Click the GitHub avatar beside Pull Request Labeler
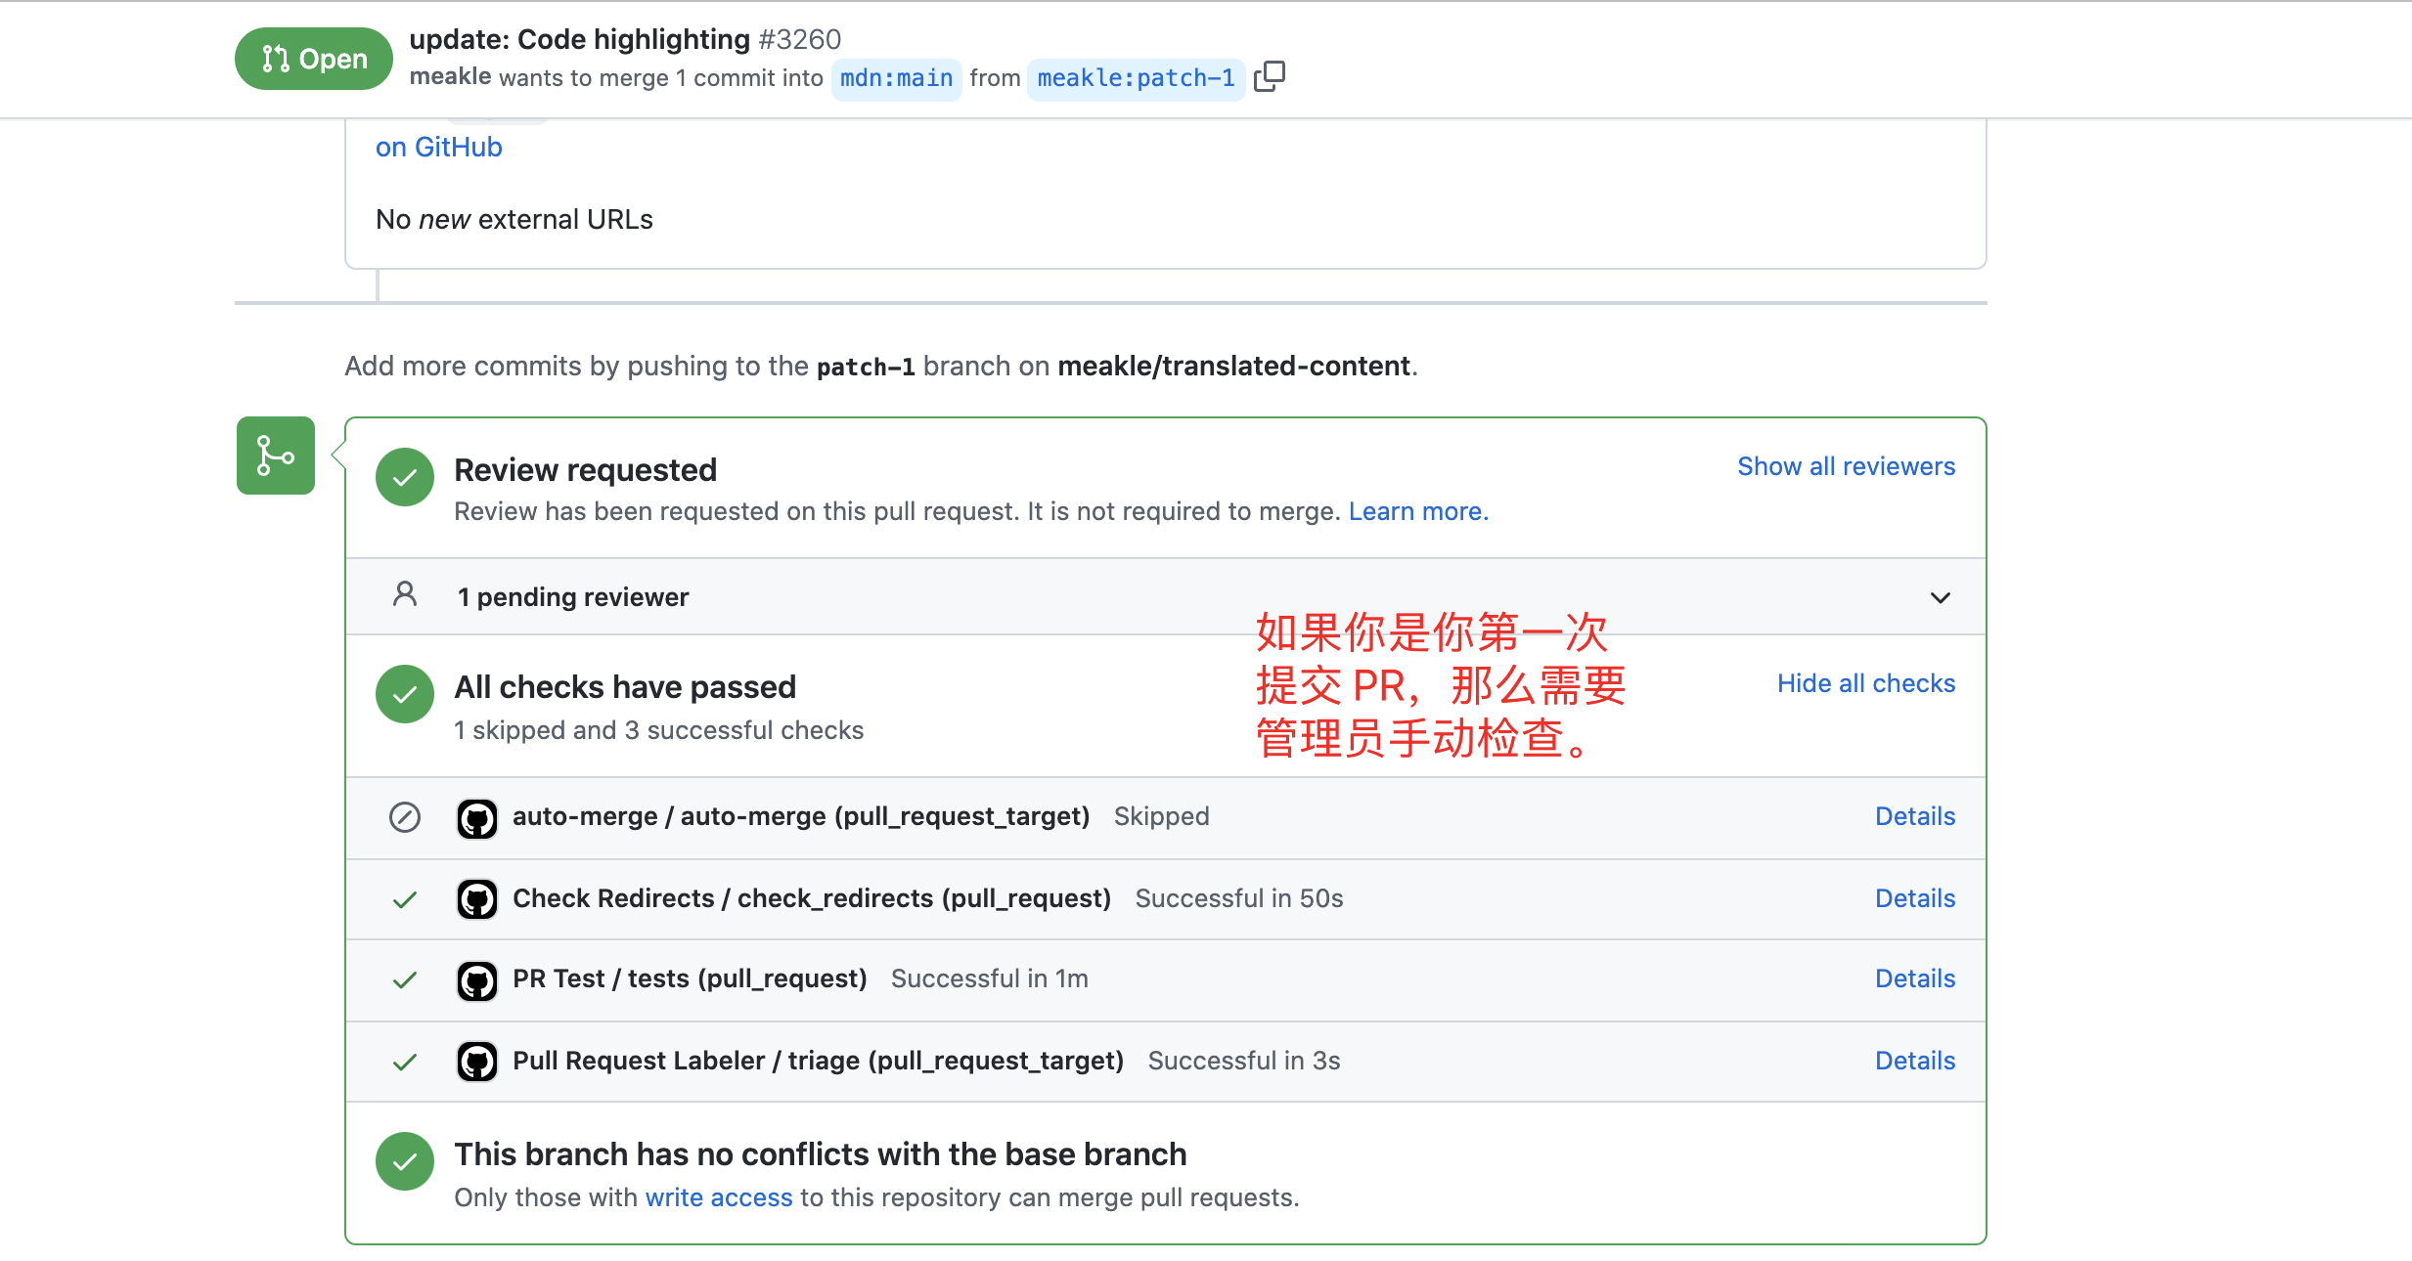The height and width of the screenshot is (1261, 2412). [477, 1062]
